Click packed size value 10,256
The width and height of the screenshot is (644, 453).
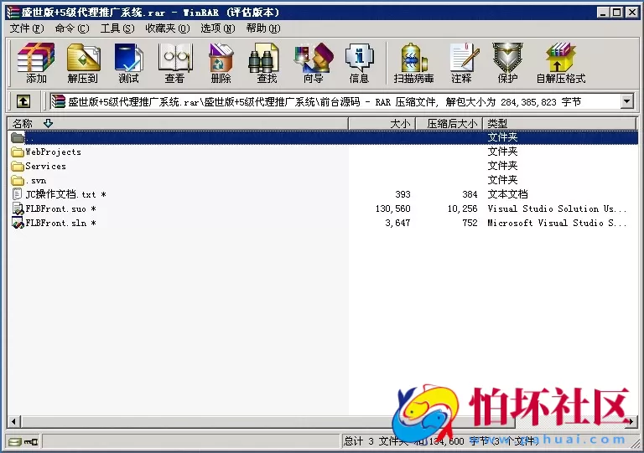pos(463,208)
